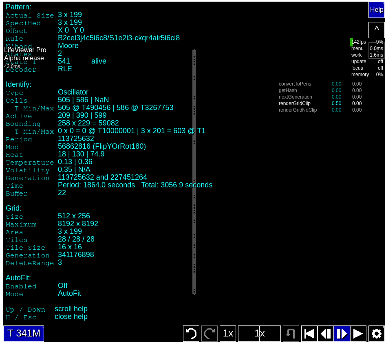Click the Buffer value 22
The height and width of the screenshot is (343, 386).
pos(62,193)
